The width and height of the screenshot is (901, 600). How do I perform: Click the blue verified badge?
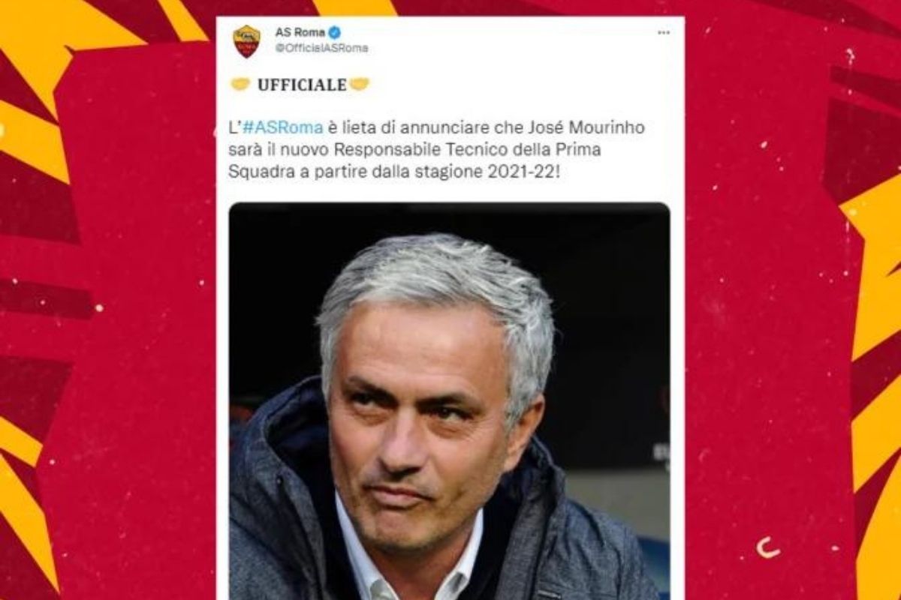tap(335, 32)
